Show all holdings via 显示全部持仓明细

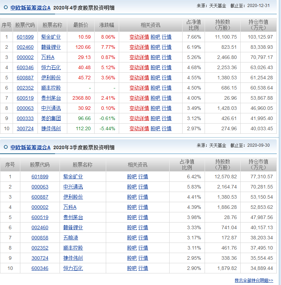click(254, 280)
